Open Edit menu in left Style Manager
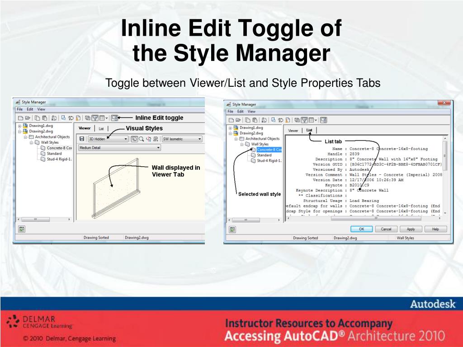The width and height of the screenshot is (463, 347). click(30, 109)
